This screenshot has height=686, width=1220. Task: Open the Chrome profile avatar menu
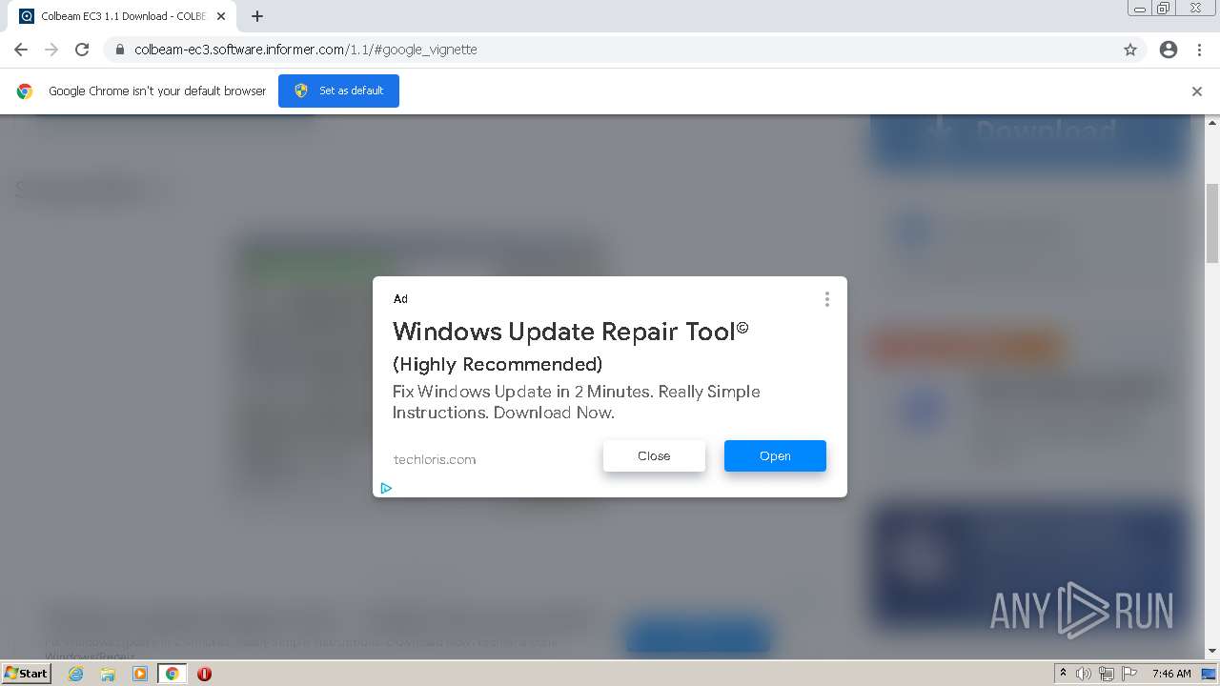[1169, 50]
